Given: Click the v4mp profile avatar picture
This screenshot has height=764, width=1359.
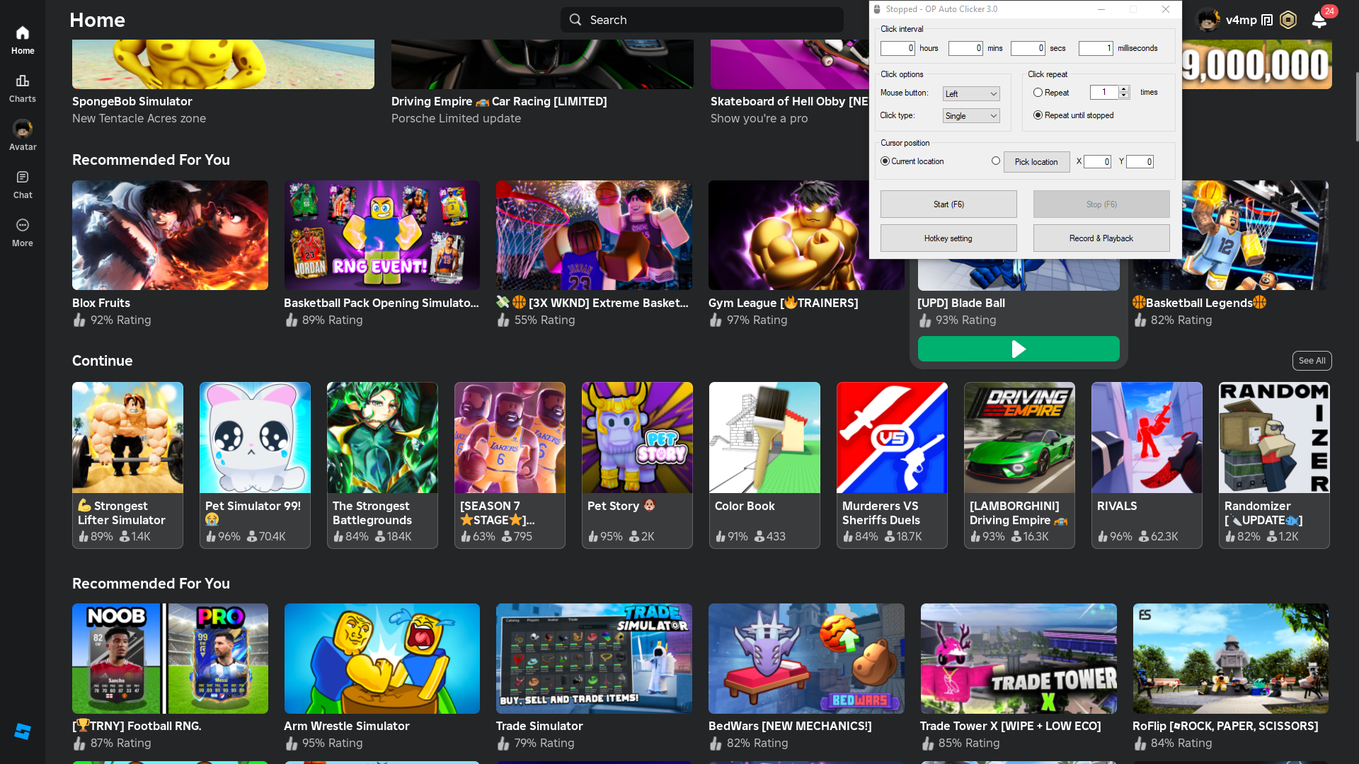Looking at the screenshot, I should coord(1208,20).
